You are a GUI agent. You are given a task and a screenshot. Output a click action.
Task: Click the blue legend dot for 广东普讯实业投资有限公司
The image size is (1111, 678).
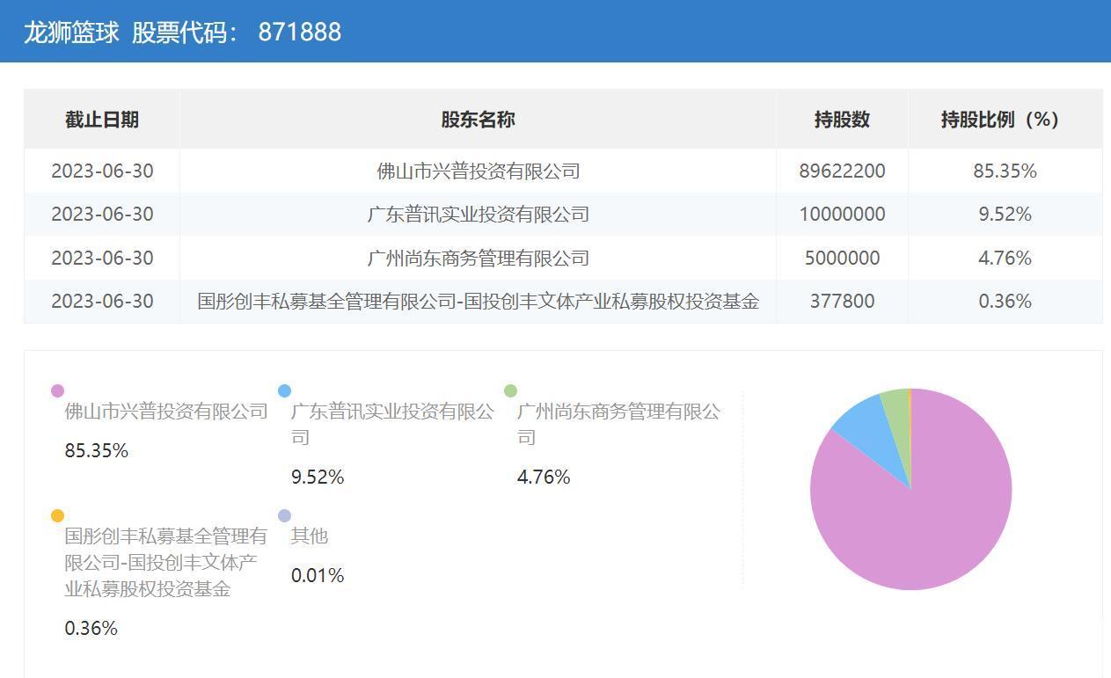[x=284, y=391]
